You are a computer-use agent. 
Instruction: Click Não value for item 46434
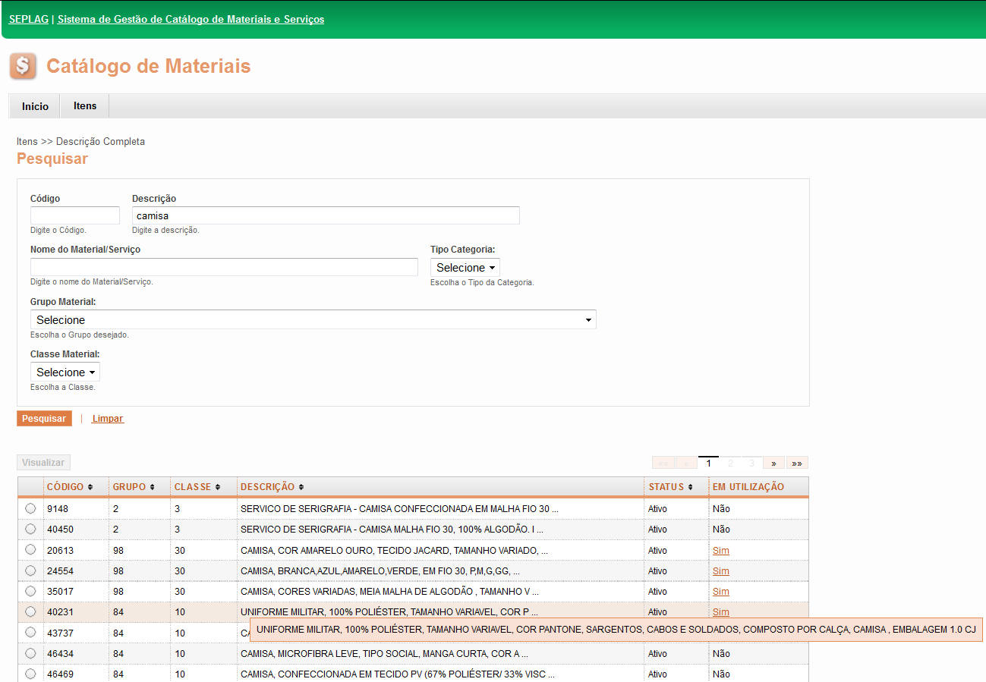tap(721, 653)
